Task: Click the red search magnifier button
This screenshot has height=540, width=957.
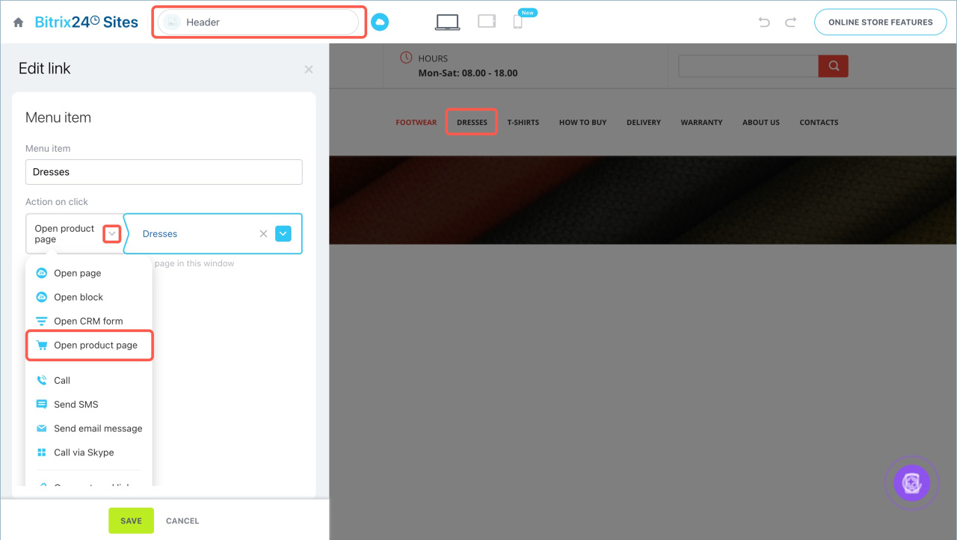Action: (834, 66)
